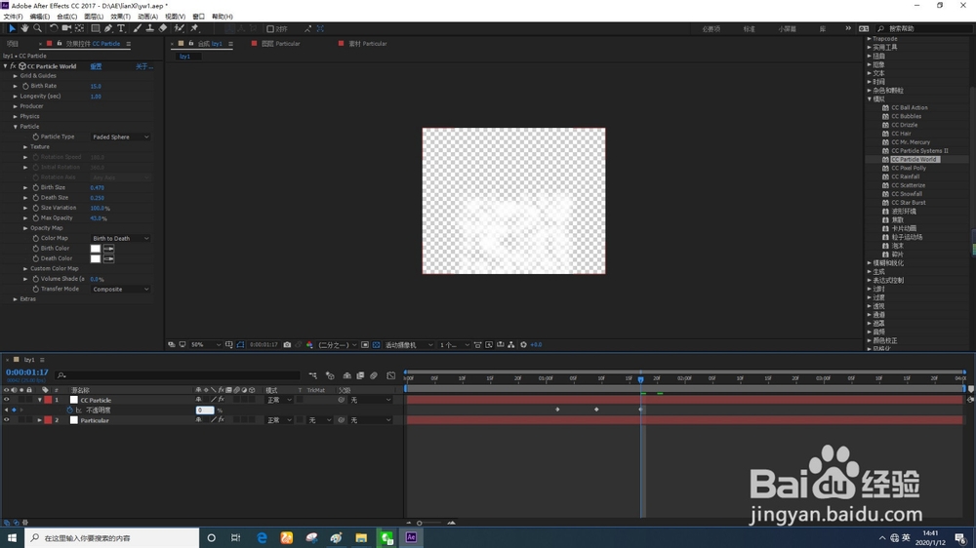
Task: Select the Clone Stamp tool
Action: click(x=150, y=28)
